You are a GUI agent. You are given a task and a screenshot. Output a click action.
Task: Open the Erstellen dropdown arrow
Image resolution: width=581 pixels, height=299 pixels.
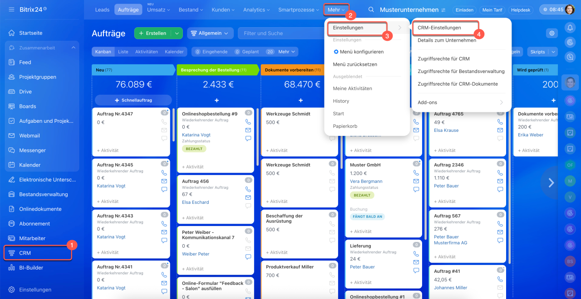click(177, 33)
